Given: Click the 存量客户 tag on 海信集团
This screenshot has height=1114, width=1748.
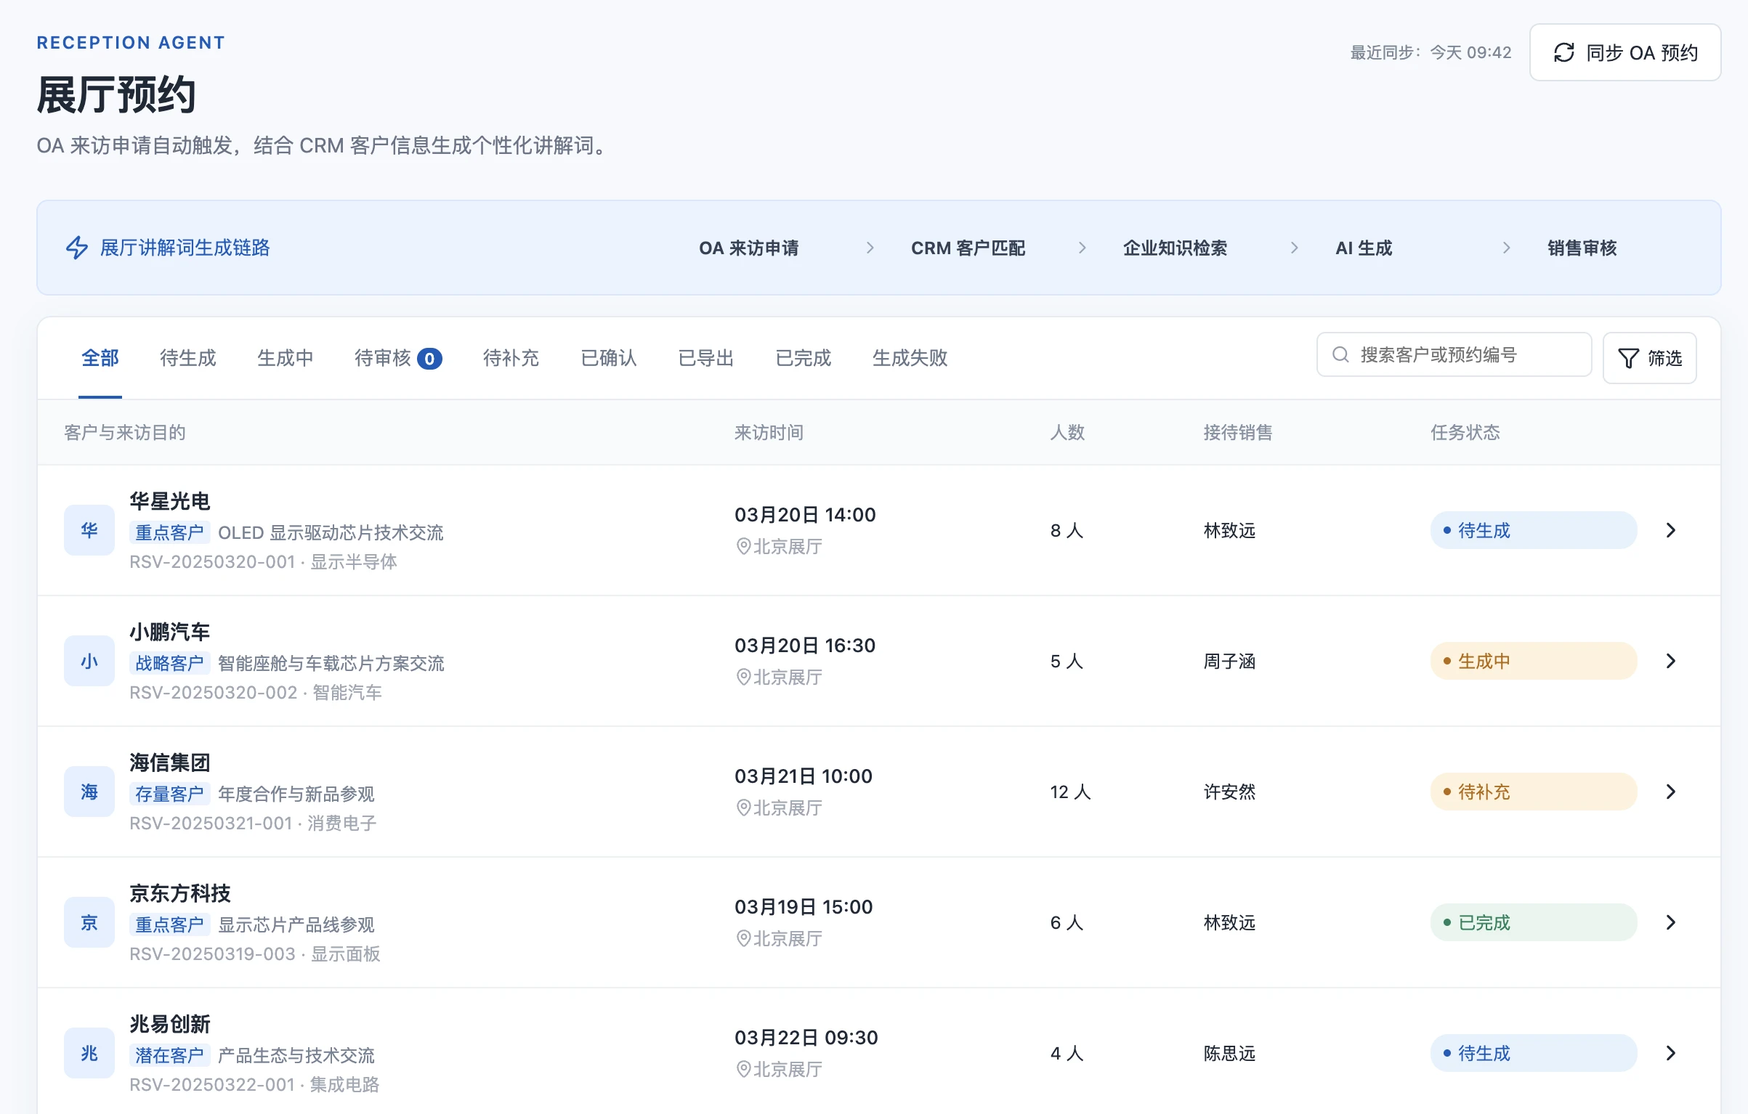Looking at the screenshot, I should pos(170,794).
